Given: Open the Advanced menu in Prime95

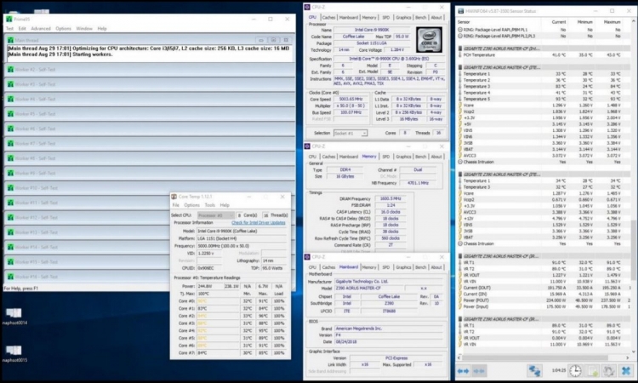Looking at the screenshot, I should tap(41, 28).
